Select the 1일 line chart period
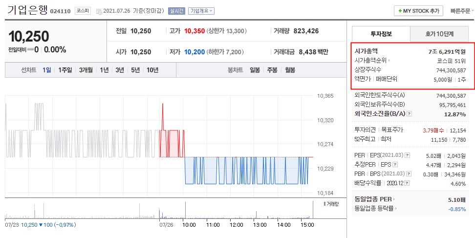475x238 pixels. pos(46,70)
